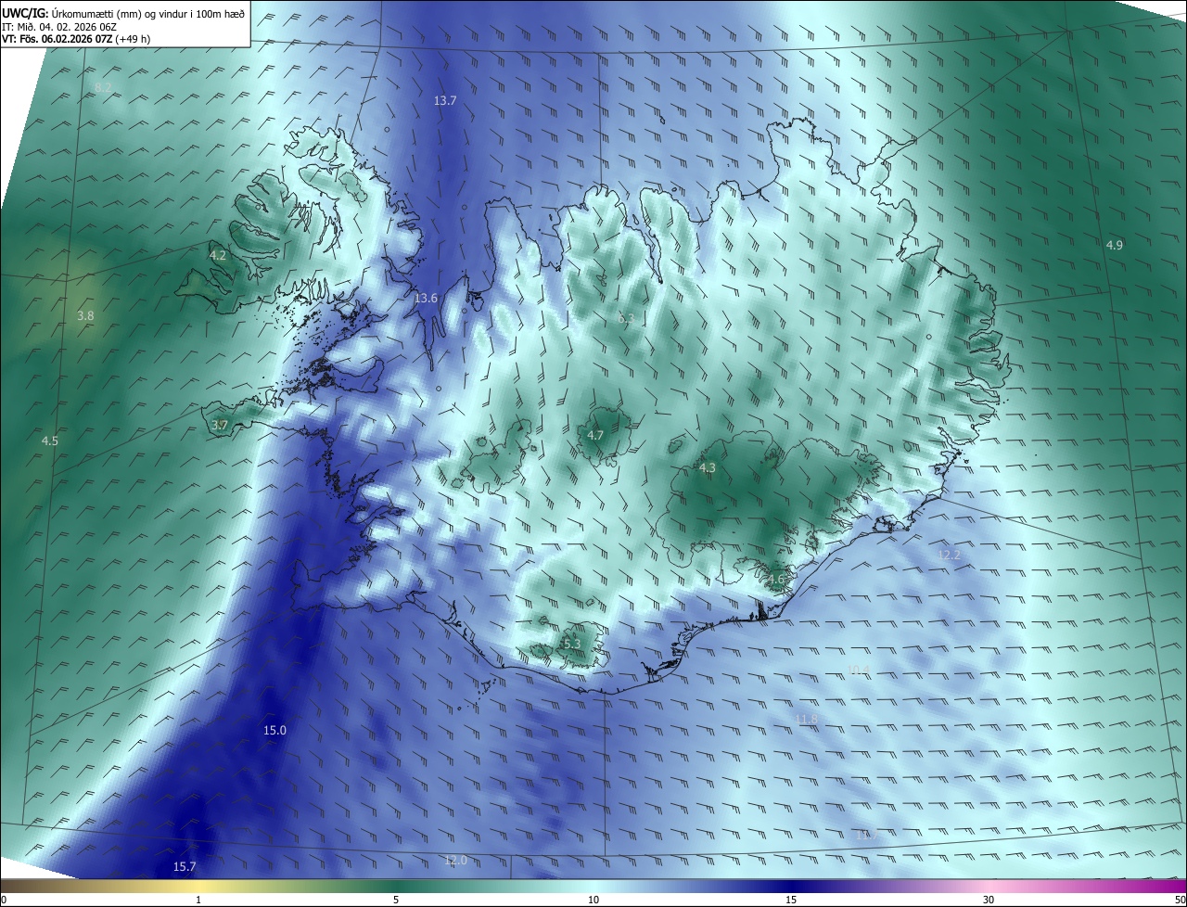Select the 30 tick on the colour scale
This screenshot has width=1187, height=907.
point(989,900)
